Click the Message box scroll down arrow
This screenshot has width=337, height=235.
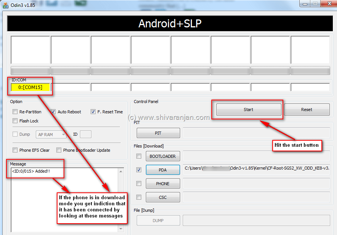[x=121, y=229]
